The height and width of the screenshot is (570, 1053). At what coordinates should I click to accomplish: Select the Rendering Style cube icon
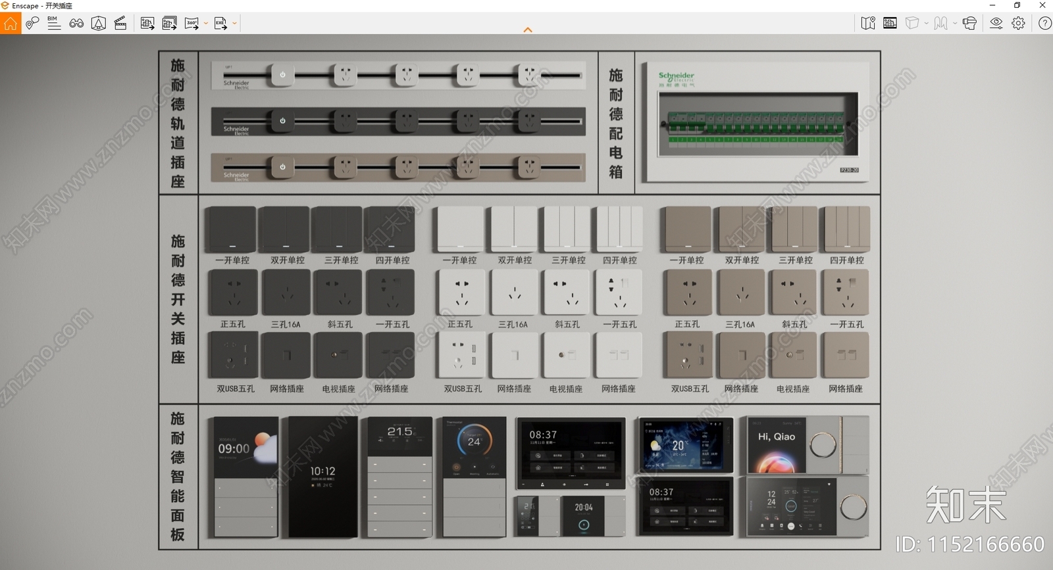click(912, 24)
